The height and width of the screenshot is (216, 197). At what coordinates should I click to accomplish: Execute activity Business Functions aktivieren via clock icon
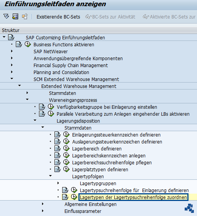tap(28, 44)
